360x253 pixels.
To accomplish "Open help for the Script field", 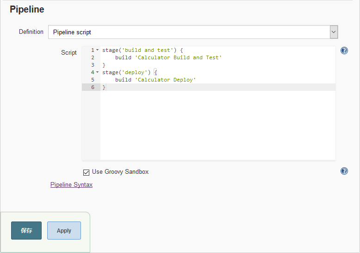I will coord(344,51).
